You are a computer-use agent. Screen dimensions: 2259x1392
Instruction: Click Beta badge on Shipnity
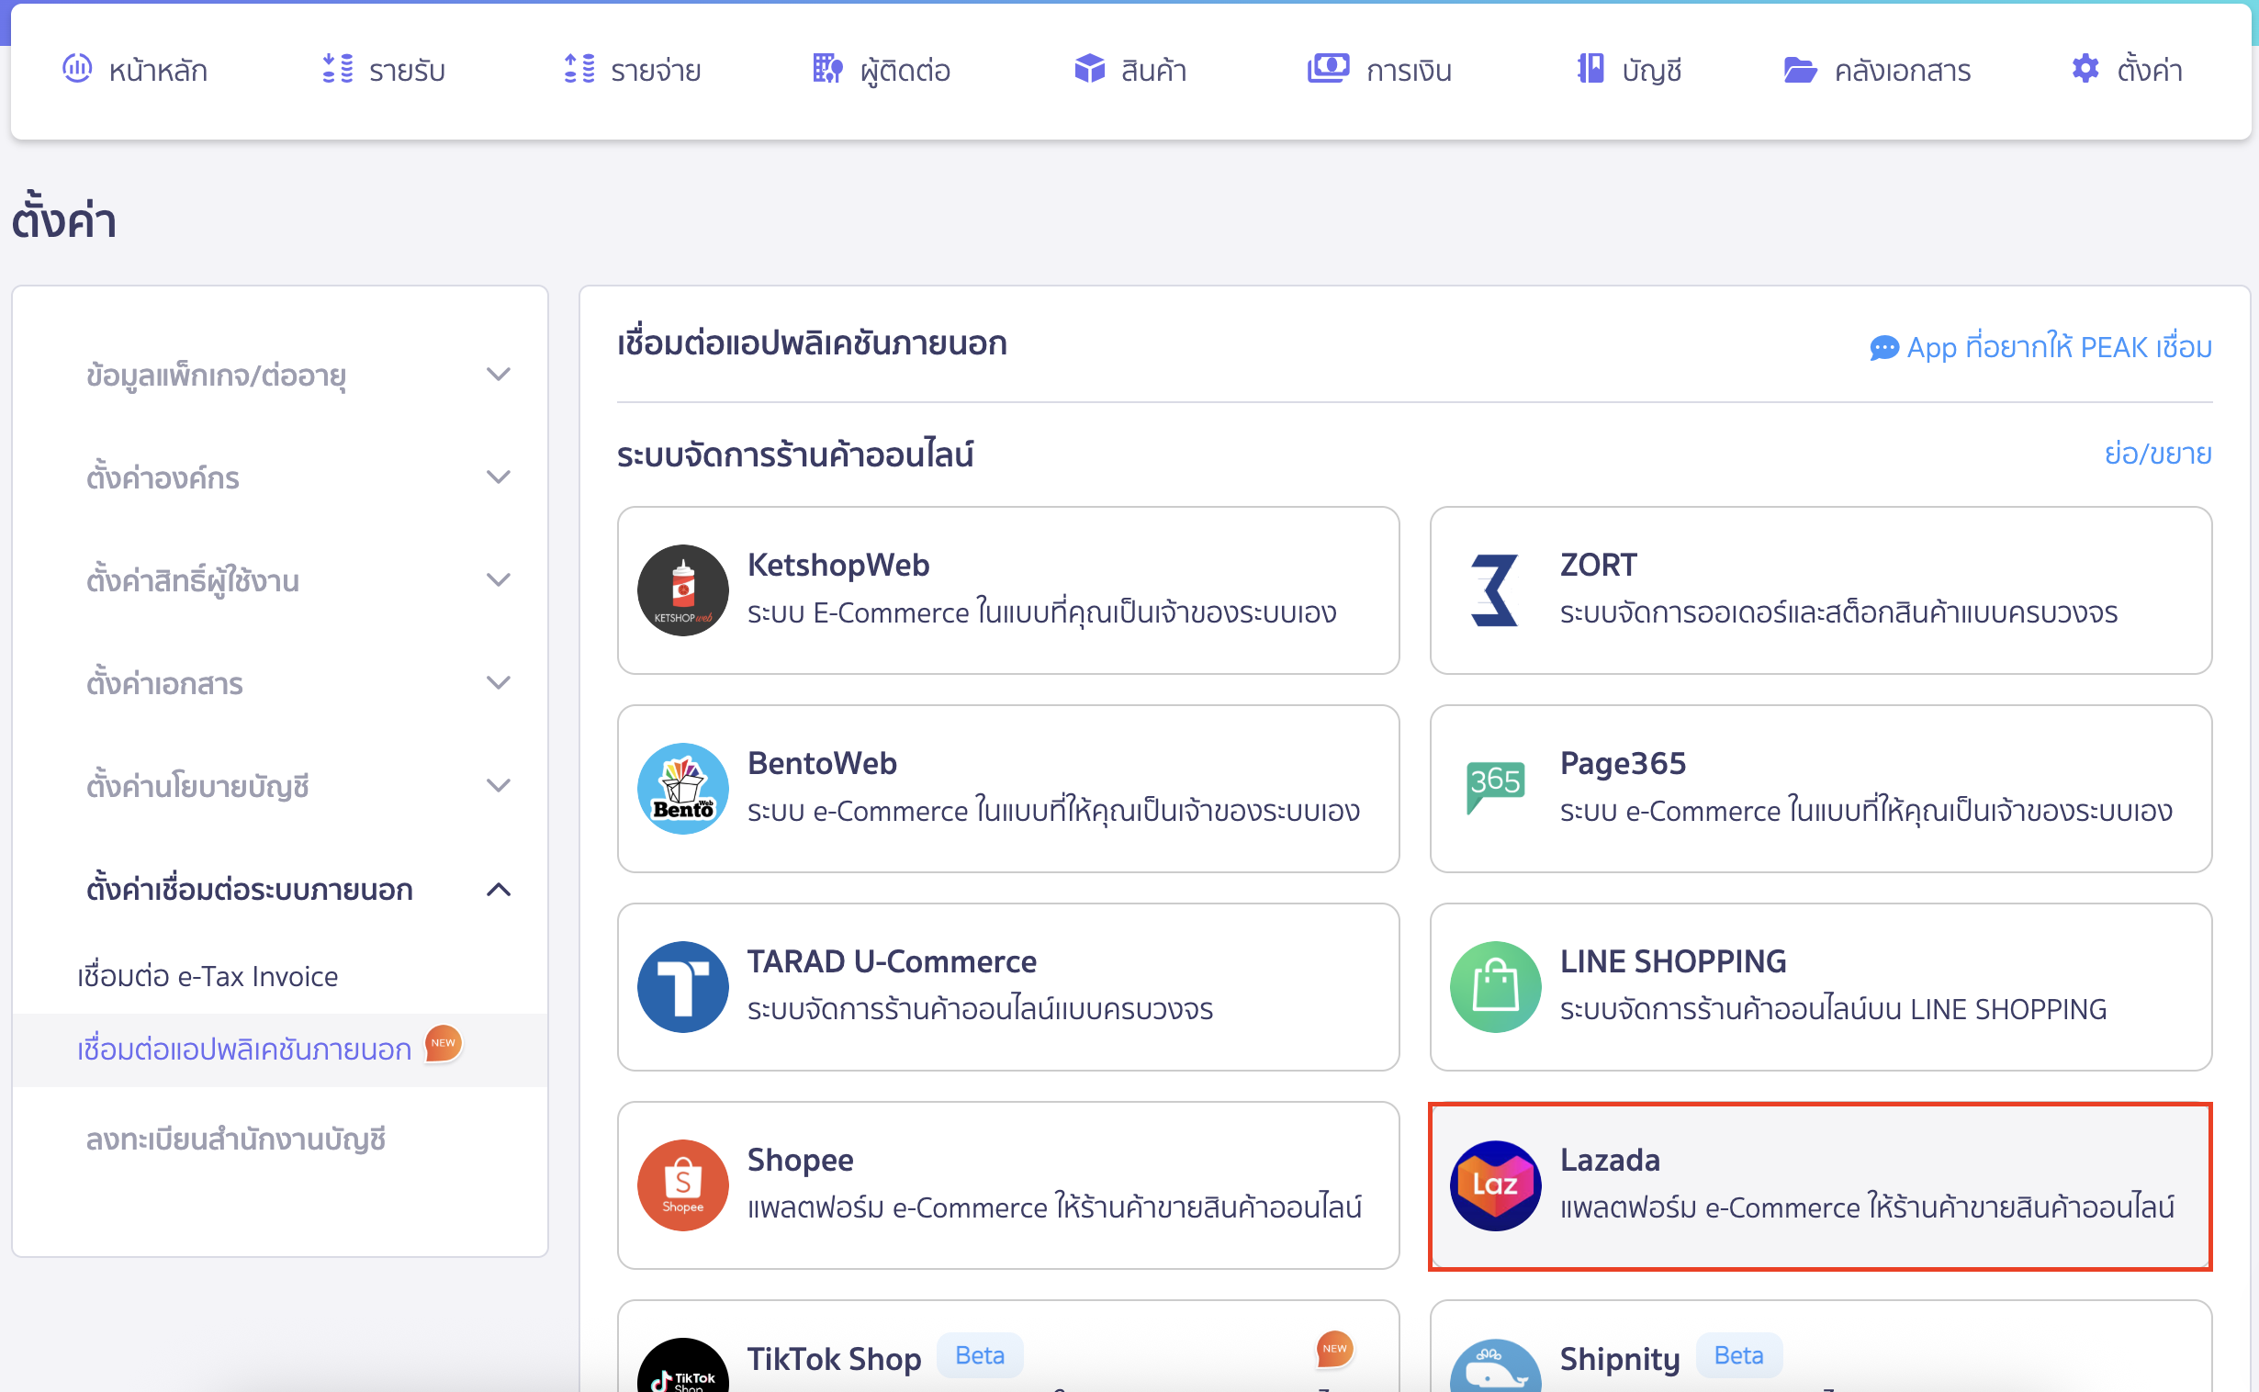(1738, 1355)
